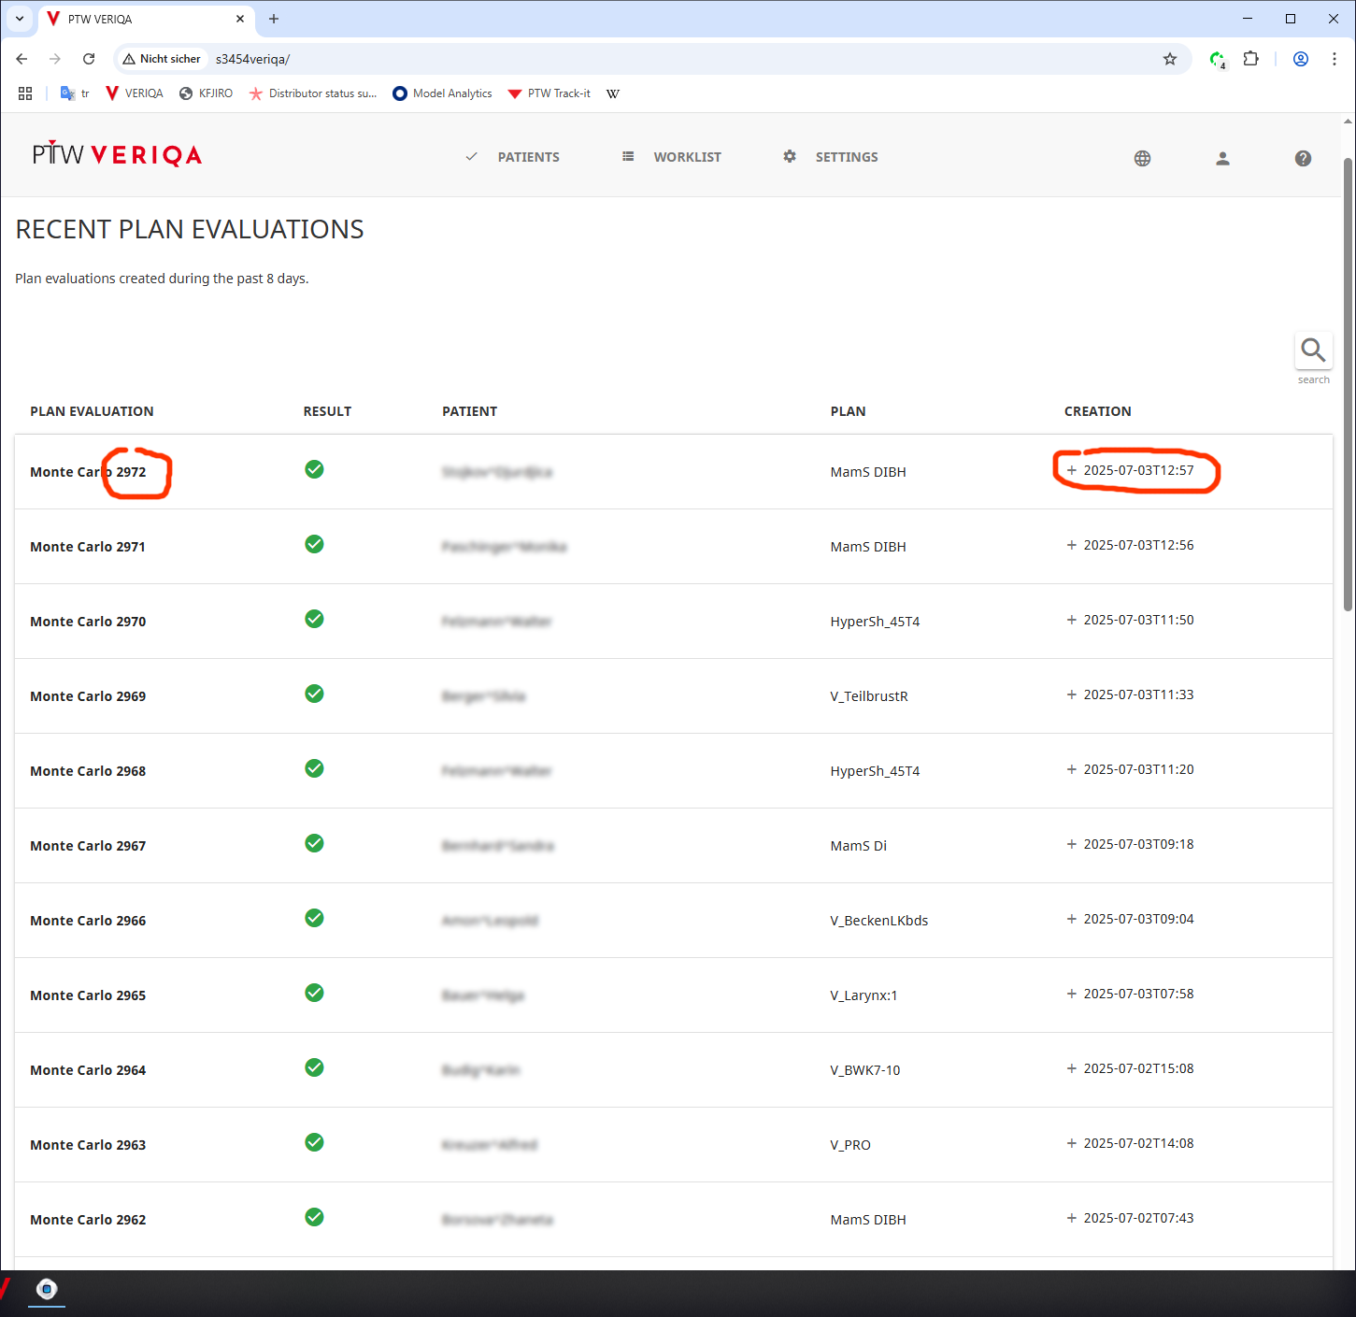Screen dimensions: 1356x1317
Task: Open KFJIRO bookmark
Action: pyautogui.click(x=206, y=93)
